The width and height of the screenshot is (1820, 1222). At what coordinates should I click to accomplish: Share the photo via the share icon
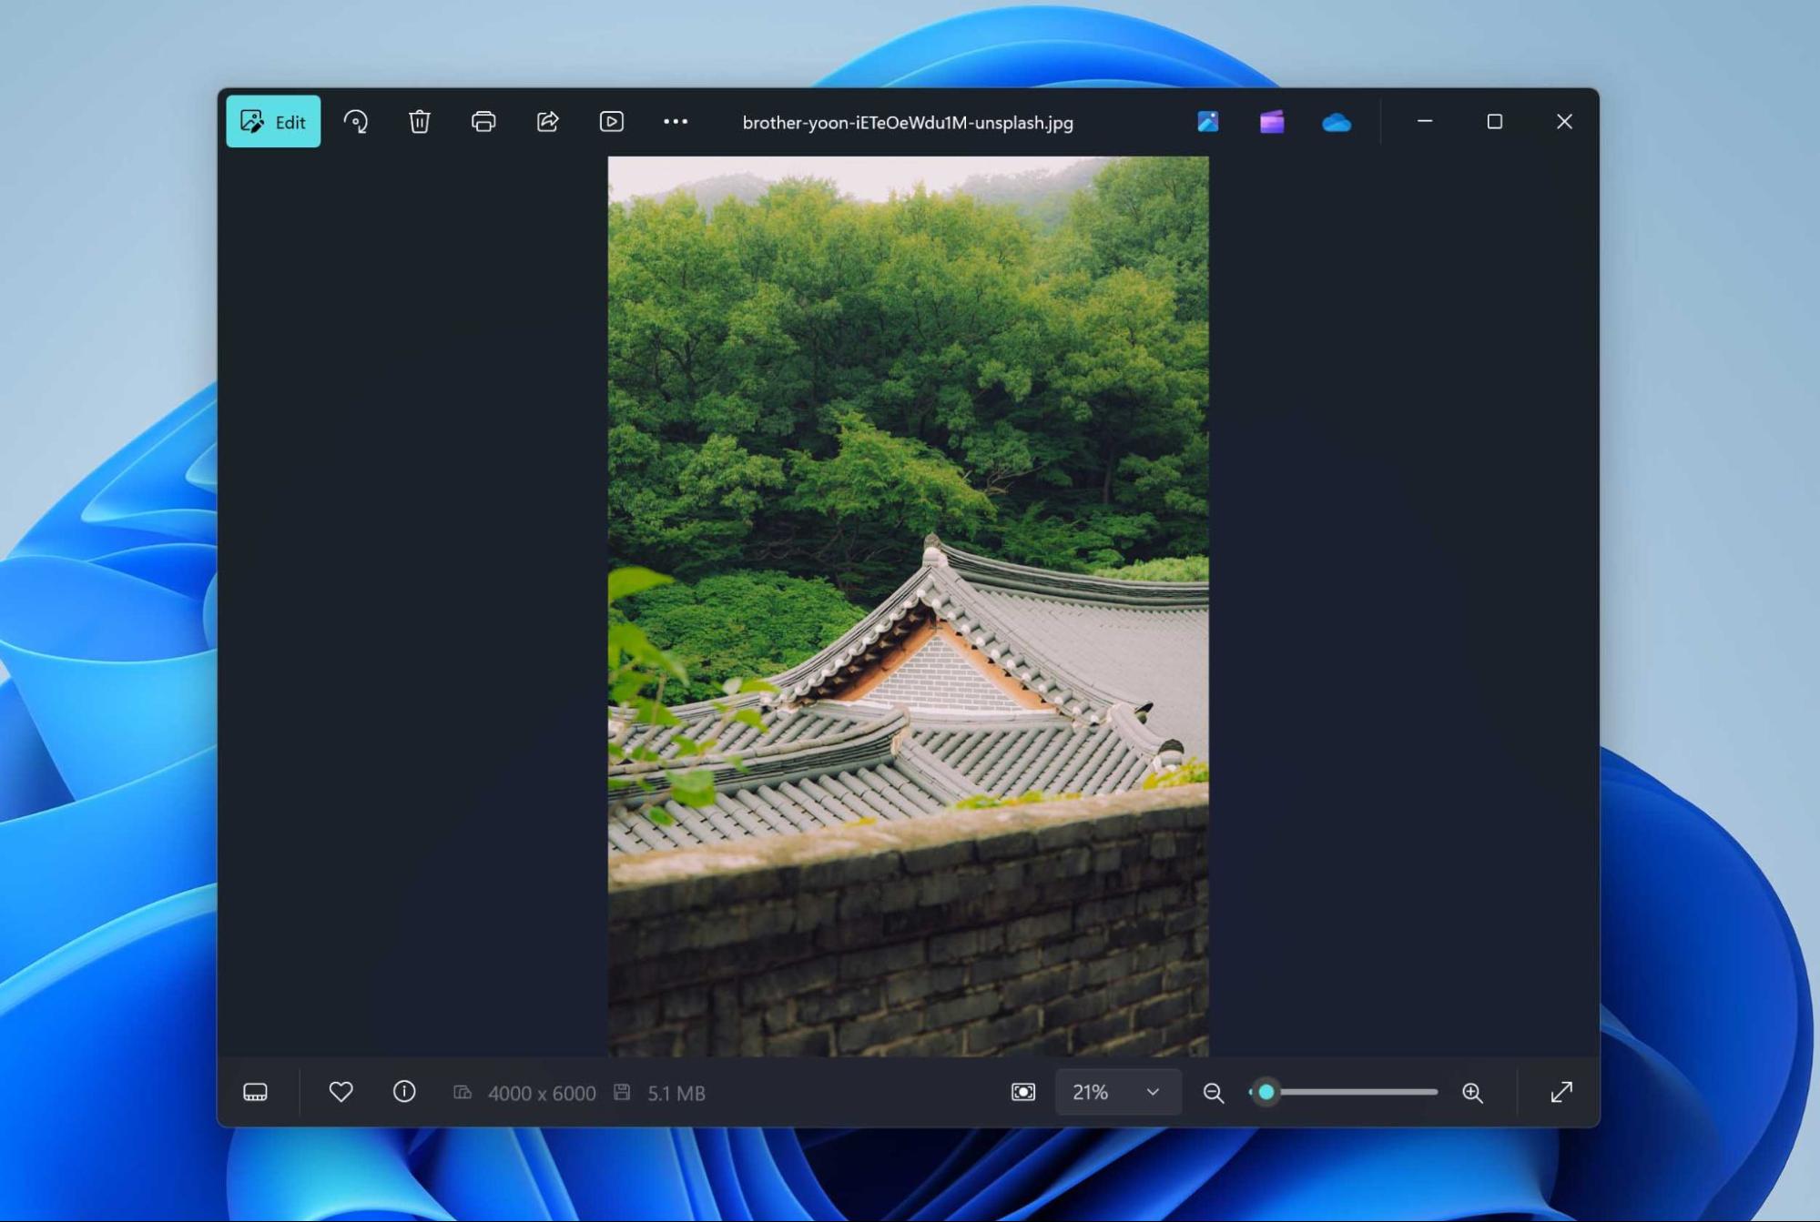point(546,121)
